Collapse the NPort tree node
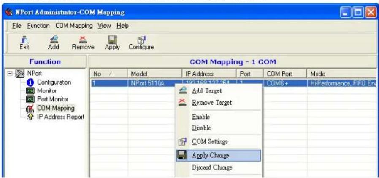This screenshot has height=178, width=379. 9,73
